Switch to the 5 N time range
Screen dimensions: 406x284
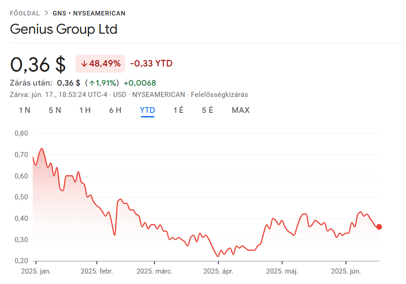(55, 110)
